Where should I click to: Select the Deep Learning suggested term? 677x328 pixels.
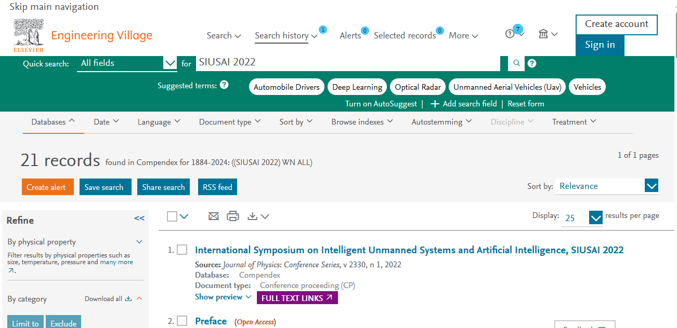(x=357, y=87)
